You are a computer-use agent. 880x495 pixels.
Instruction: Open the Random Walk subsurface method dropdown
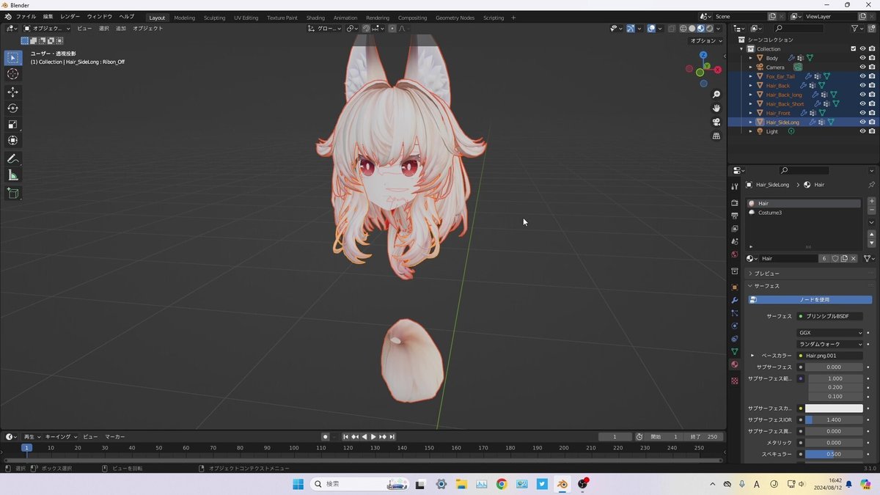pos(830,344)
